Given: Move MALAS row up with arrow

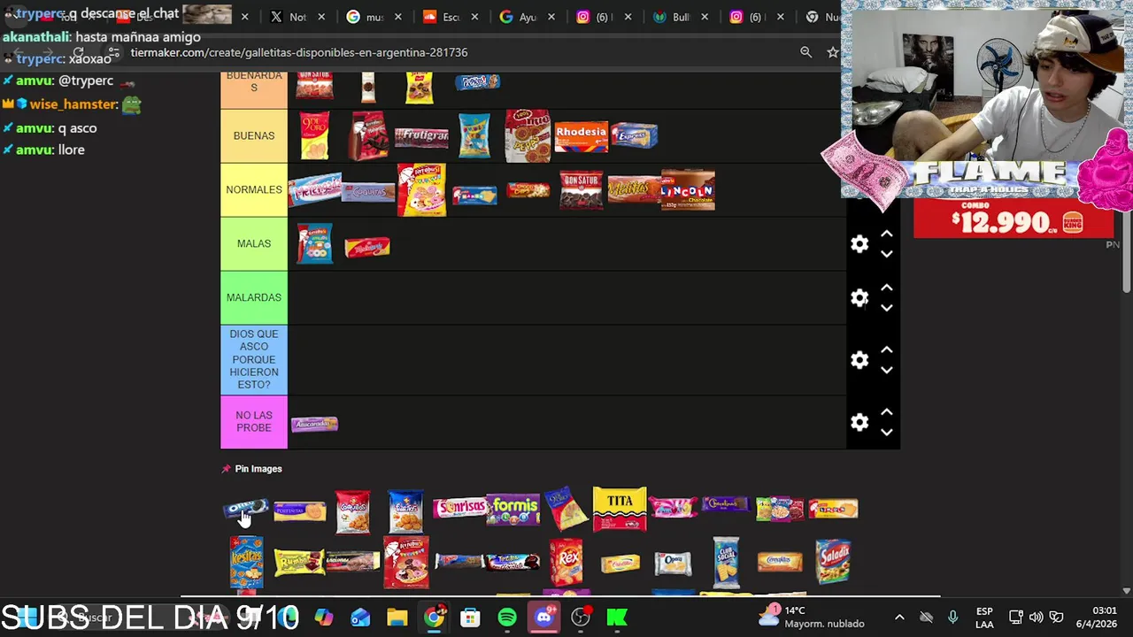Looking at the screenshot, I should click(x=886, y=234).
